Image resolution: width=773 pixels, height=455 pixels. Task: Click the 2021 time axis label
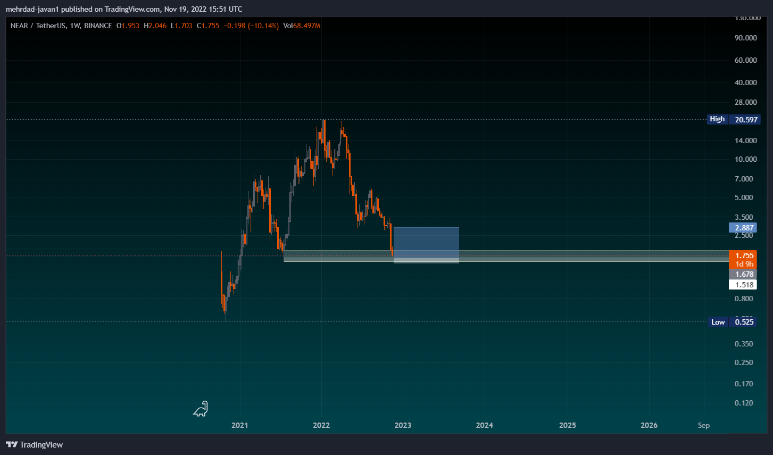pyautogui.click(x=240, y=425)
